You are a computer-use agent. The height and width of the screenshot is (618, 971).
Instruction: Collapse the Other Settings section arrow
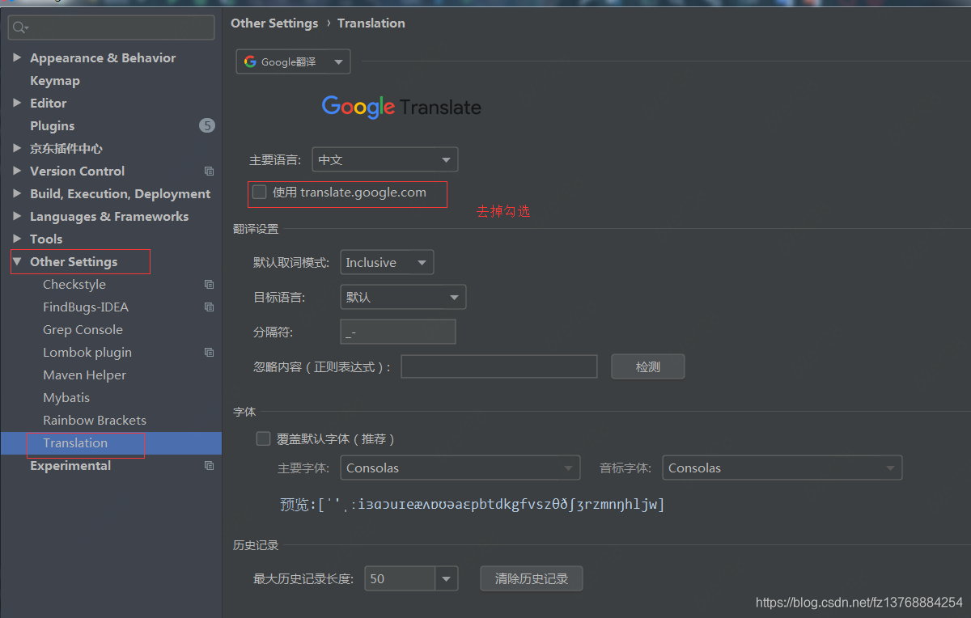[x=17, y=262]
